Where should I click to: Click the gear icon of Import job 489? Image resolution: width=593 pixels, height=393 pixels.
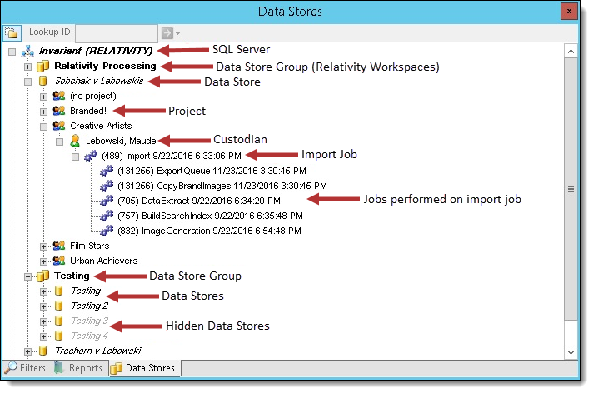91,156
